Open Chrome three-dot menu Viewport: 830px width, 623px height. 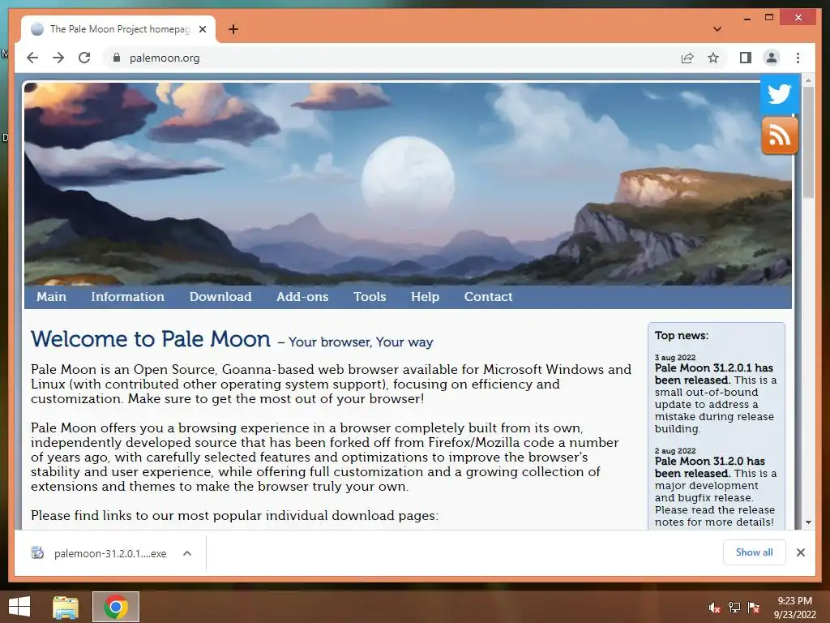pyautogui.click(x=798, y=58)
